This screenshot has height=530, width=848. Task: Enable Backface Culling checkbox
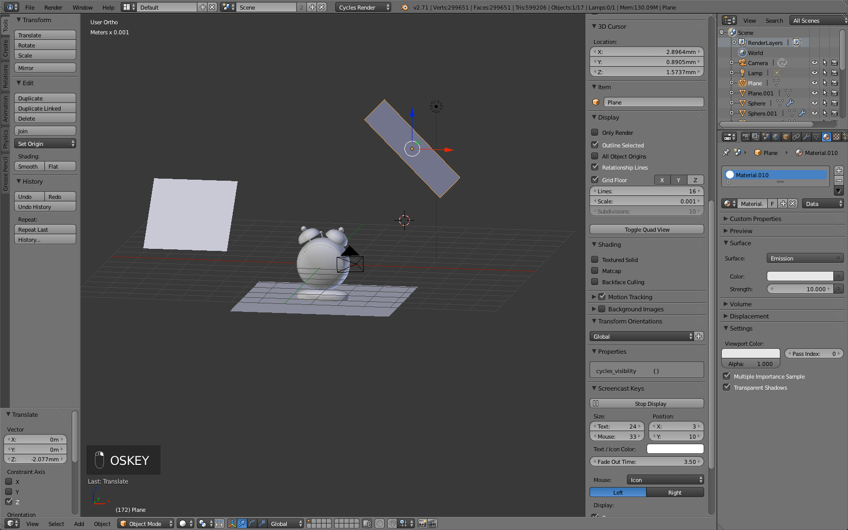pyautogui.click(x=595, y=282)
